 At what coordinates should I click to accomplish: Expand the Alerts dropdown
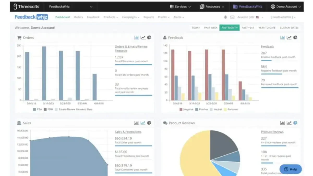pos(179,17)
